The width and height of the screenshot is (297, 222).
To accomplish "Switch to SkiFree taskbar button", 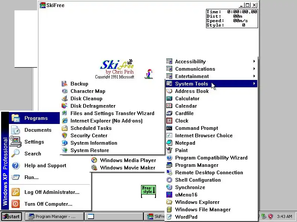I will click(x=155, y=216).
